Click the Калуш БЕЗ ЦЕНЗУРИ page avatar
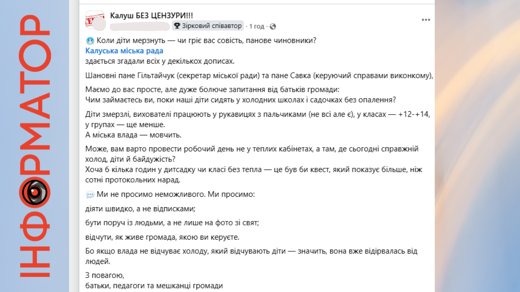This screenshot has height=292, width=520. (x=94, y=20)
